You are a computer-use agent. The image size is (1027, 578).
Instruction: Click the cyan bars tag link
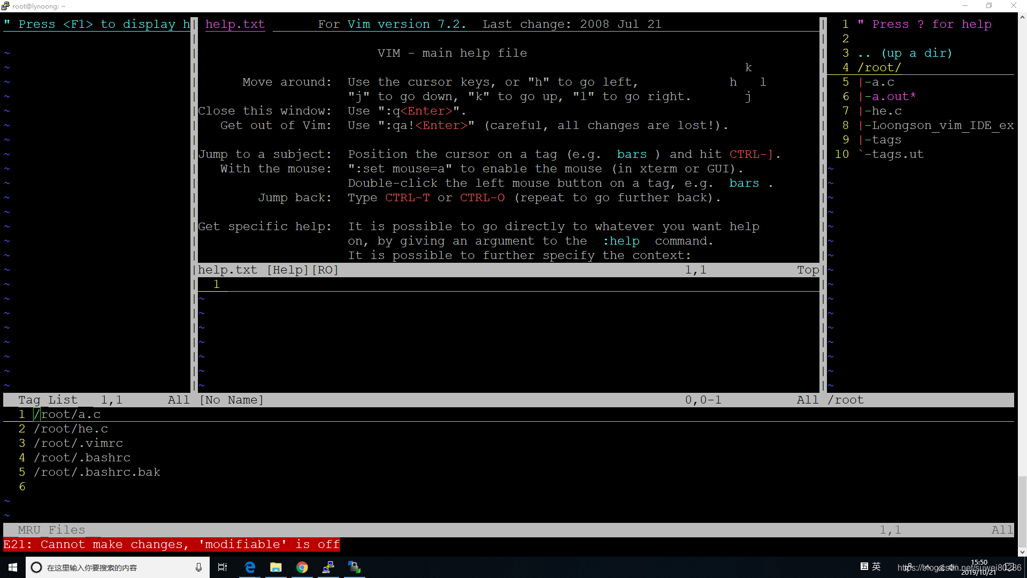tap(631, 154)
